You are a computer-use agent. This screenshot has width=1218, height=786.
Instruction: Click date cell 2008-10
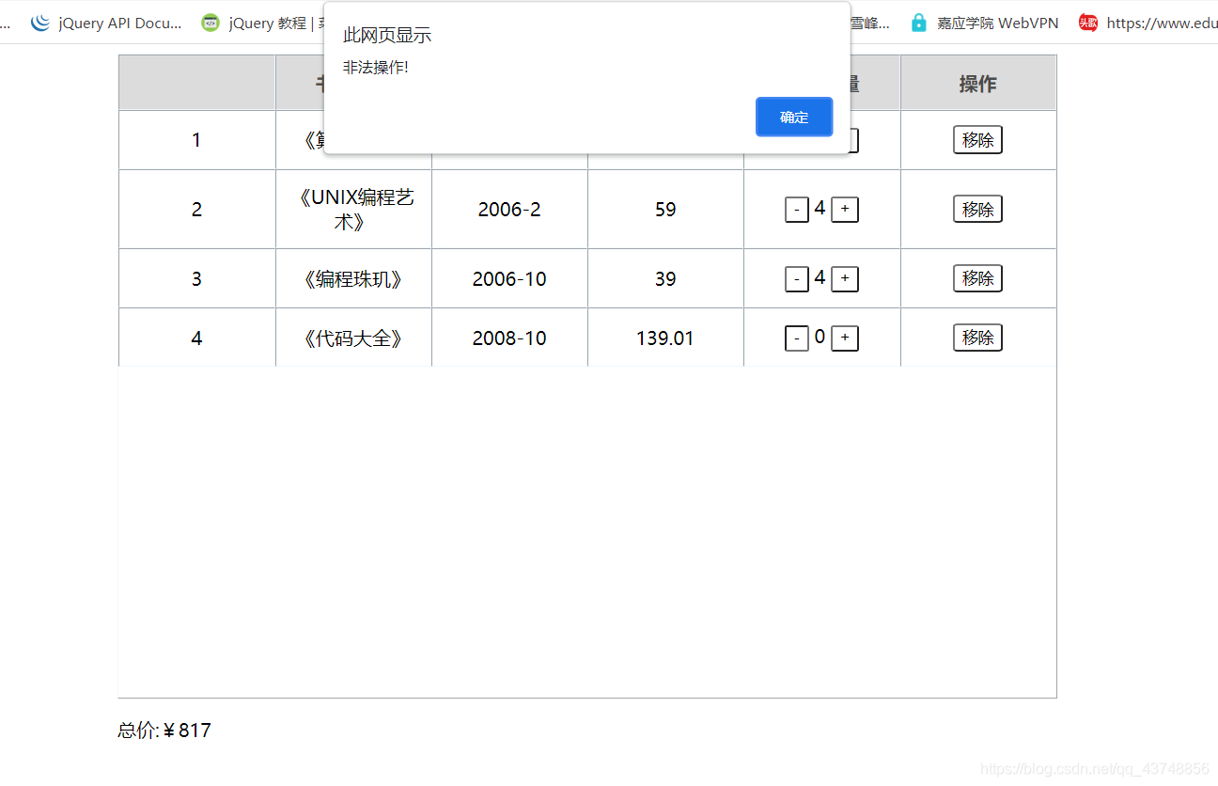coord(509,338)
